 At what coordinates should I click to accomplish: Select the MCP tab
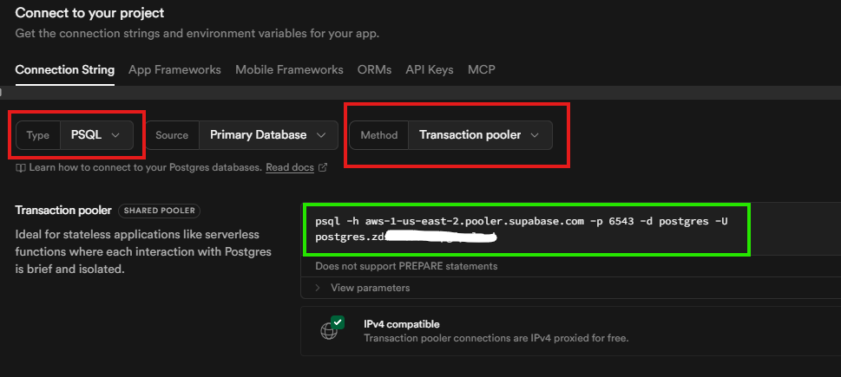tap(482, 69)
